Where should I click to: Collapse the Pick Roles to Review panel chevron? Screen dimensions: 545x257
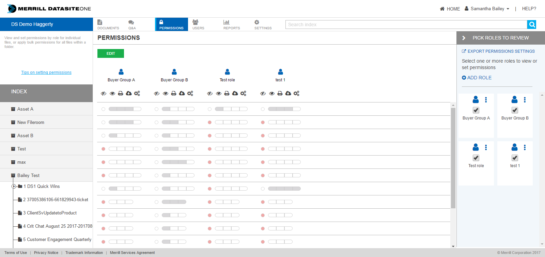tap(464, 38)
